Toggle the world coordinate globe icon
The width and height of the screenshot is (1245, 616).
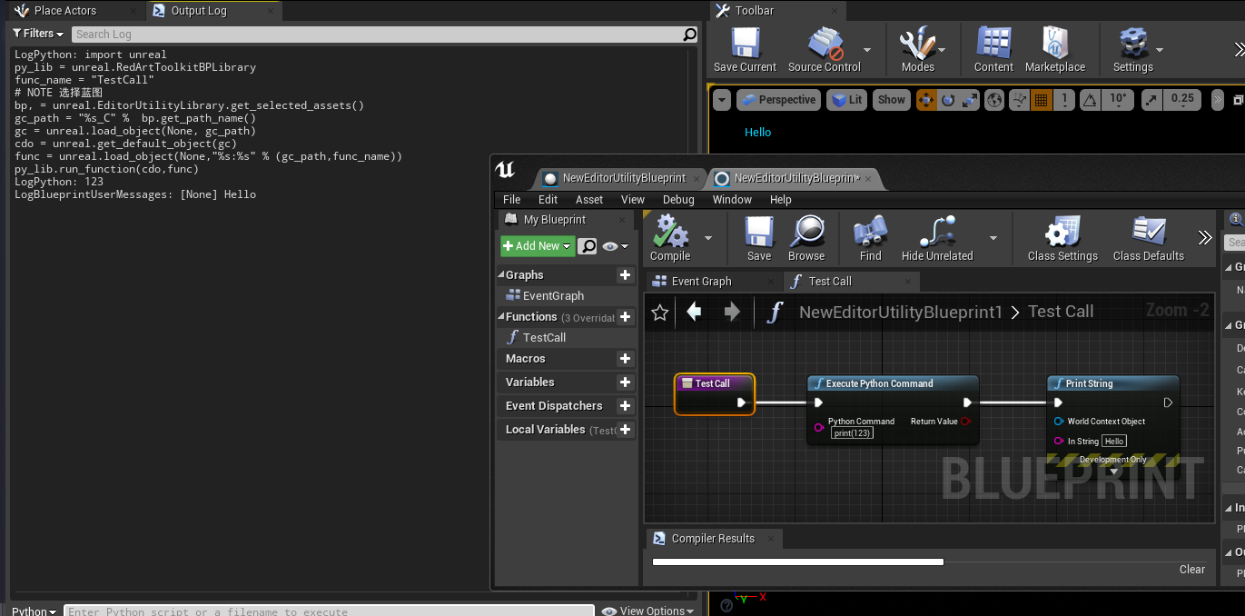point(994,100)
